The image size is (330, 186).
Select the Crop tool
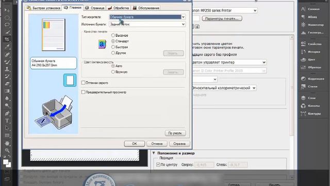(7, 39)
